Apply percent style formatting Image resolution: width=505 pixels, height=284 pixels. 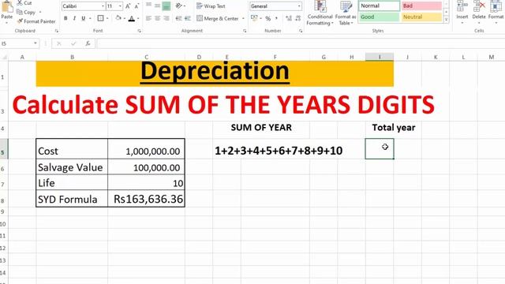click(x=268, y=19)
